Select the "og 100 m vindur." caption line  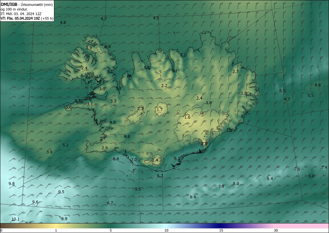coord(14,9)
